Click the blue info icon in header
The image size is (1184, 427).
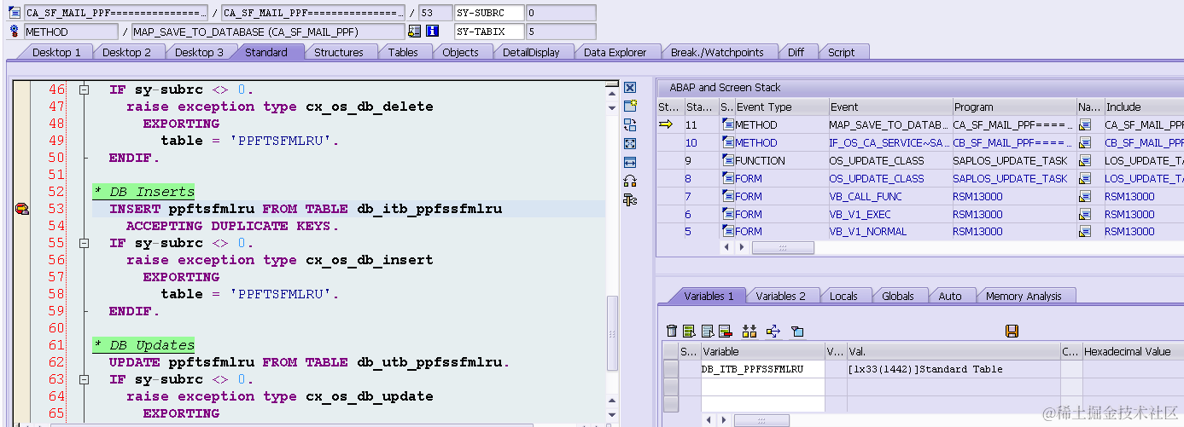pos(432,32)
